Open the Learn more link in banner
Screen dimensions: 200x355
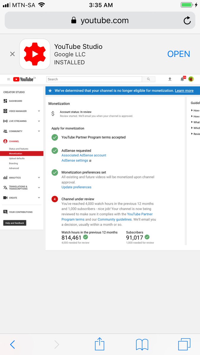pos(184,91)
